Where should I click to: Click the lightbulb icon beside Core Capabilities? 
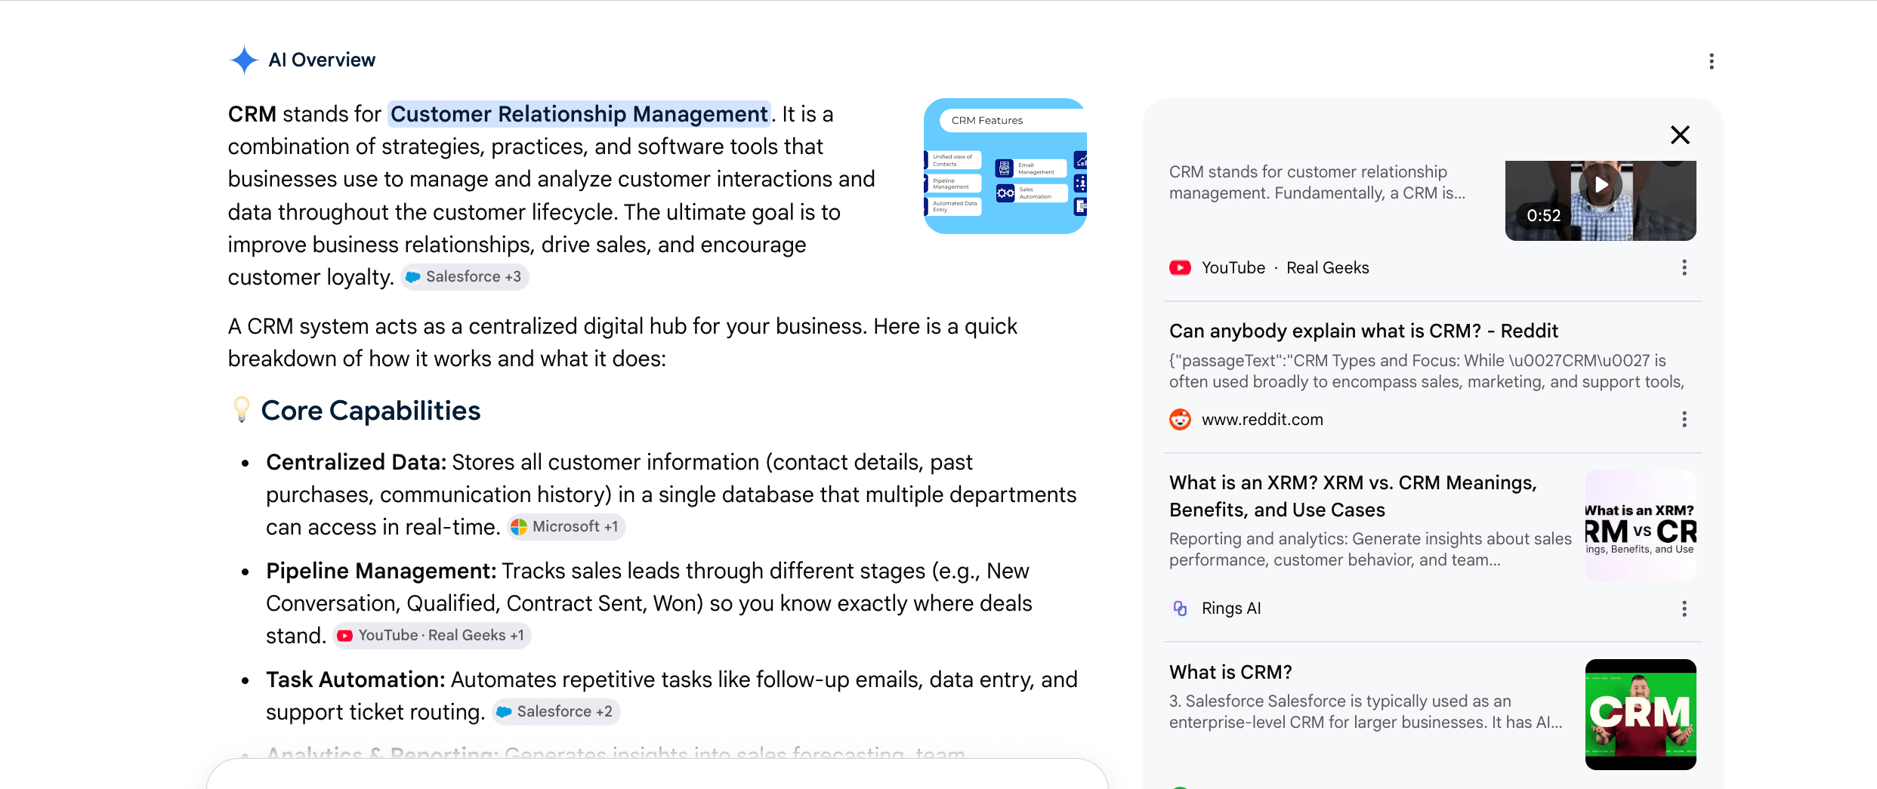(x=242, y=409)
